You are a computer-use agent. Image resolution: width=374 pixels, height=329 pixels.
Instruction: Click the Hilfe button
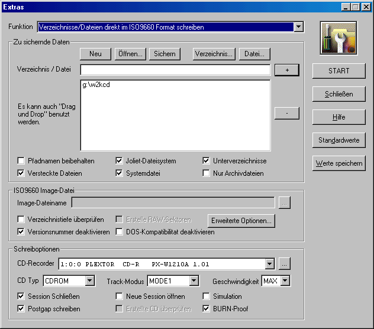pos(339,117)
